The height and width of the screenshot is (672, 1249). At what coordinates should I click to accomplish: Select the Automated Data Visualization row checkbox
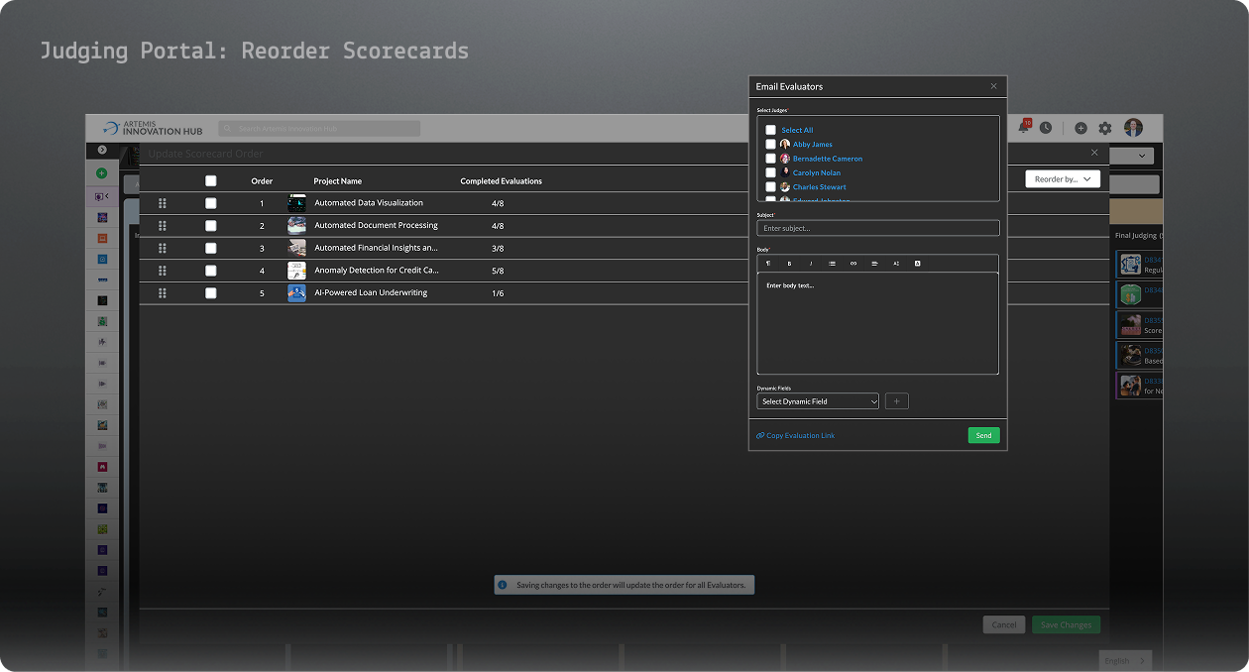pyautogui.click(x=210, y=202)
